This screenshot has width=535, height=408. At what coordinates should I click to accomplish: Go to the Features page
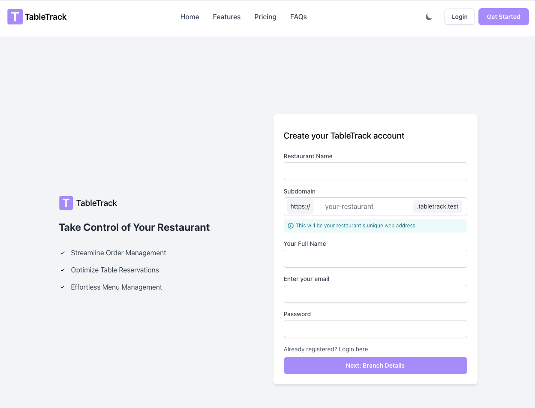(227, 17)
